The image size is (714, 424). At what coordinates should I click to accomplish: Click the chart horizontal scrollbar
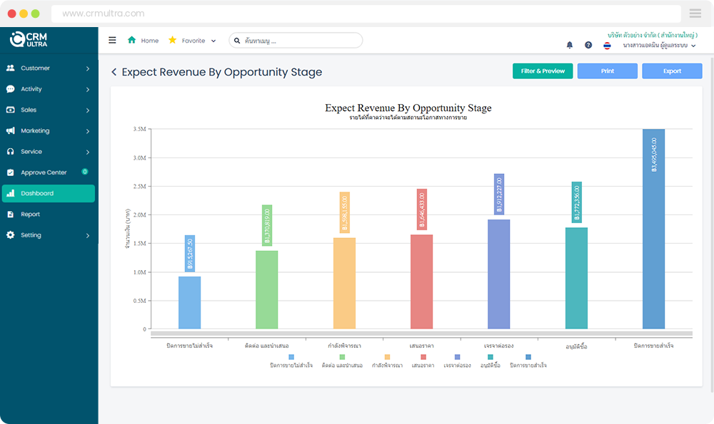(x=422, y=333)
